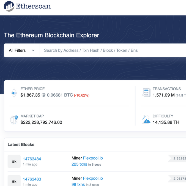The height and width of the screenshot is (186, 186).
Task: Click the DIFFICULTY label
Action: 163,116
